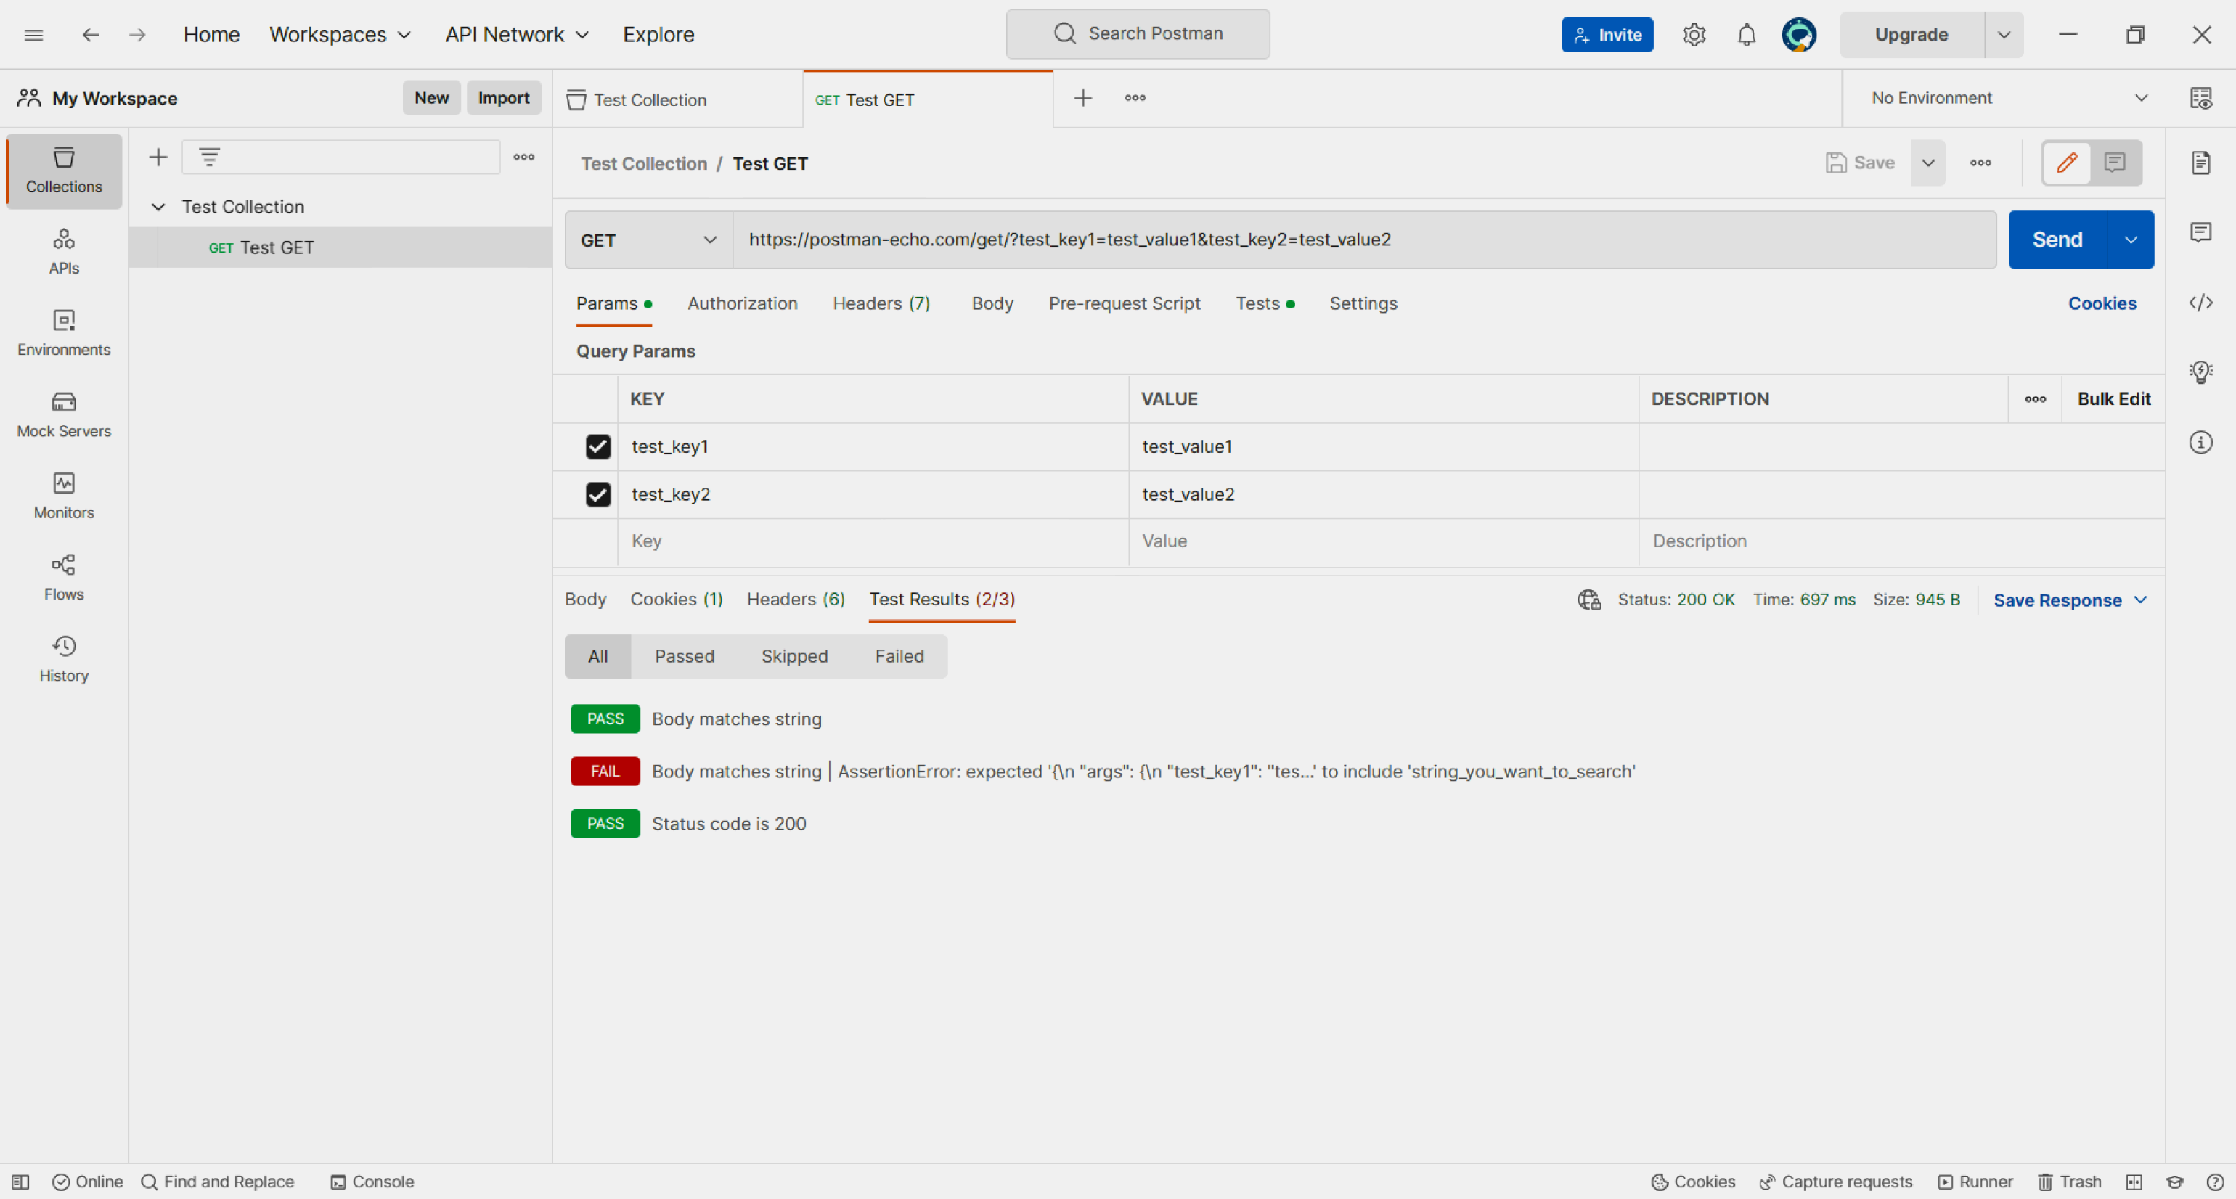Click the request URL input field

pos(1363,240)
